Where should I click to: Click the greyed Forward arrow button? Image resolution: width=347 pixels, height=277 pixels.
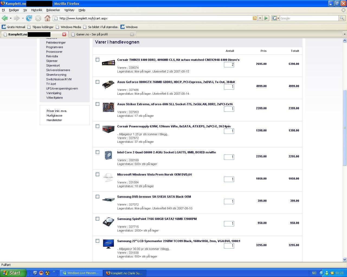pos(17,18)
